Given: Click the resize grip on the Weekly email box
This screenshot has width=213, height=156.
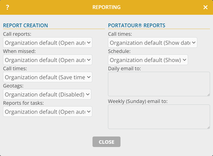Looking at the screenshot, I should (x=208, y=127).
